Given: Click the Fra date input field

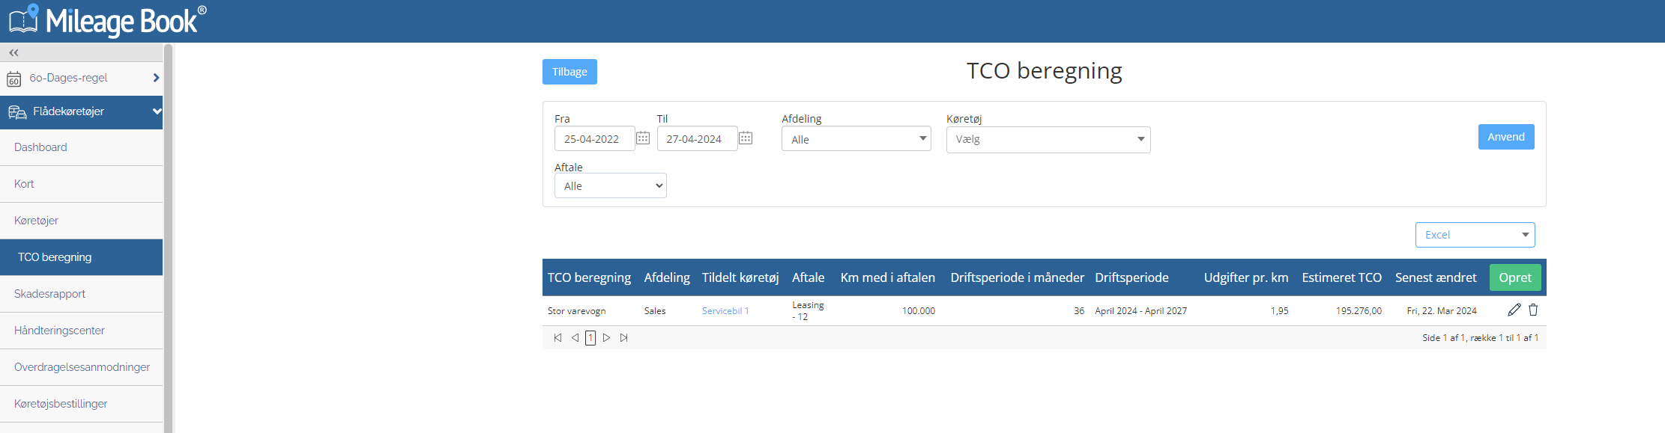Looking at the screenshot, I should [595, 139].
